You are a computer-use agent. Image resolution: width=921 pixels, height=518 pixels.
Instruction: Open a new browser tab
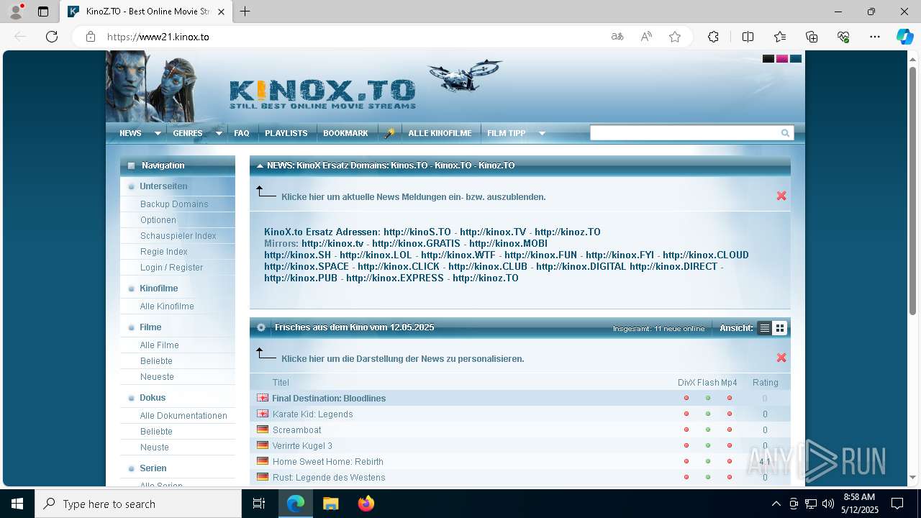245,12
